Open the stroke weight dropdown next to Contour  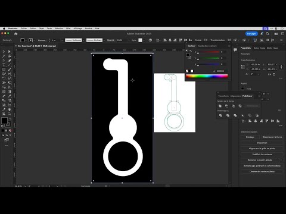62,40
